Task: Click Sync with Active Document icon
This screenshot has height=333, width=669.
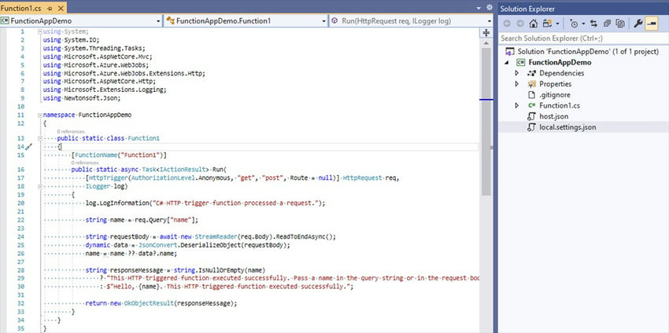Action: coord(593,24)
